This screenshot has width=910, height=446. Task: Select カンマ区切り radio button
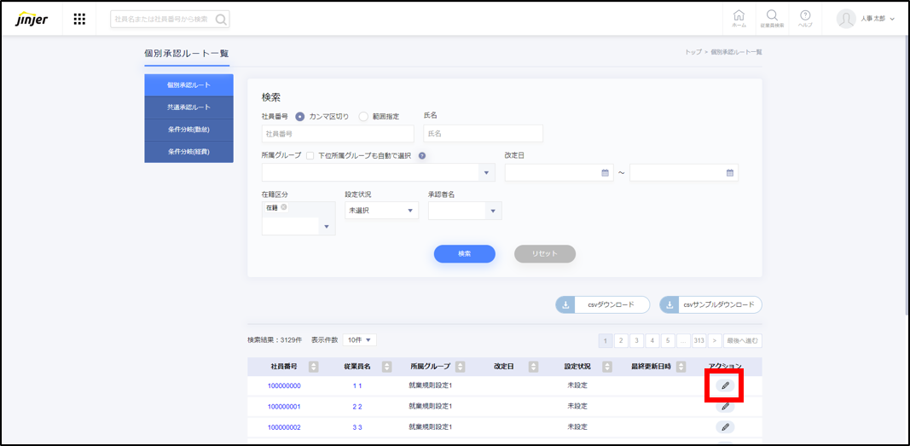300,116
